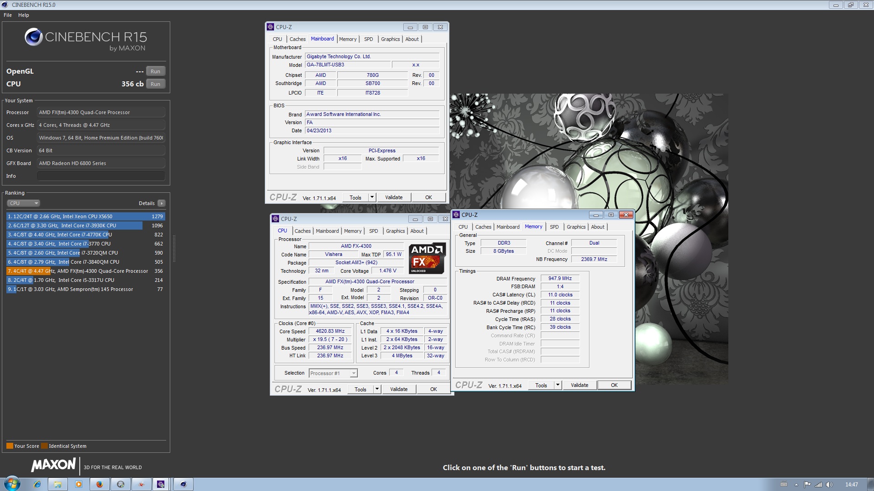This screenshot has width=874, height=491.
Task: Click the Identical System legend swatch
Action: [44, 446]
